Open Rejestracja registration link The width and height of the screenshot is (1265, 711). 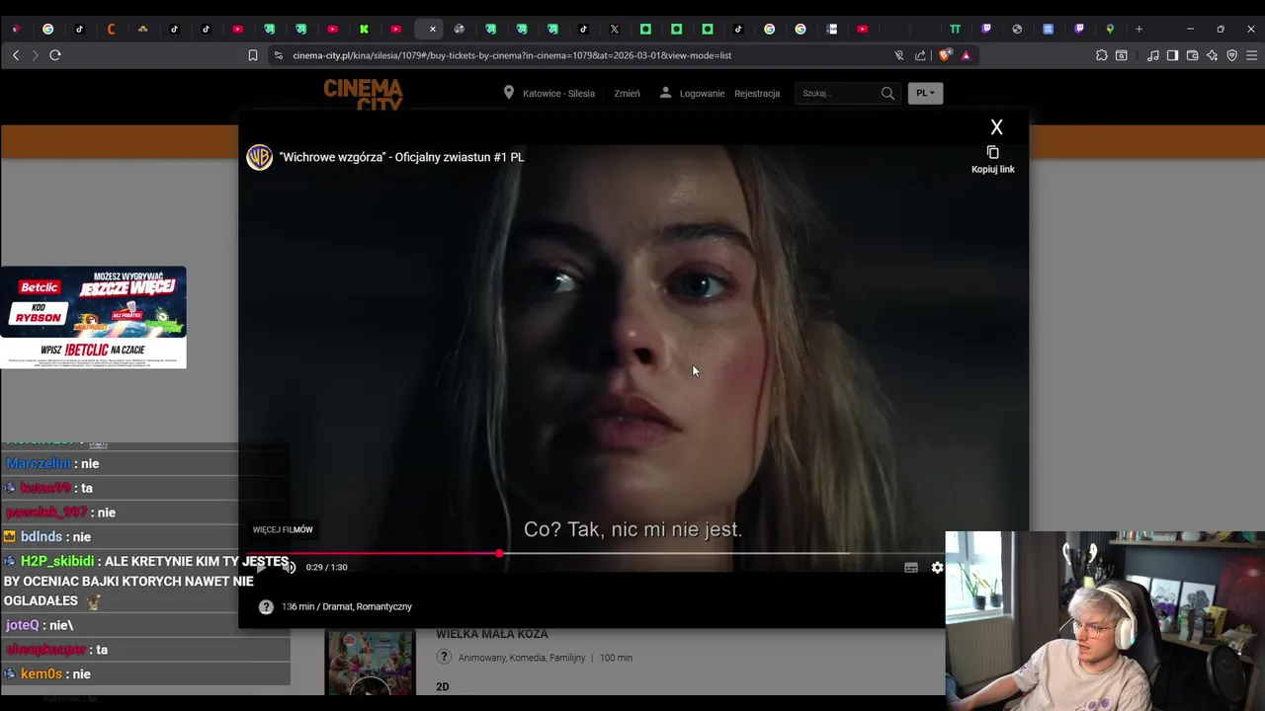[x=757, y=94]
